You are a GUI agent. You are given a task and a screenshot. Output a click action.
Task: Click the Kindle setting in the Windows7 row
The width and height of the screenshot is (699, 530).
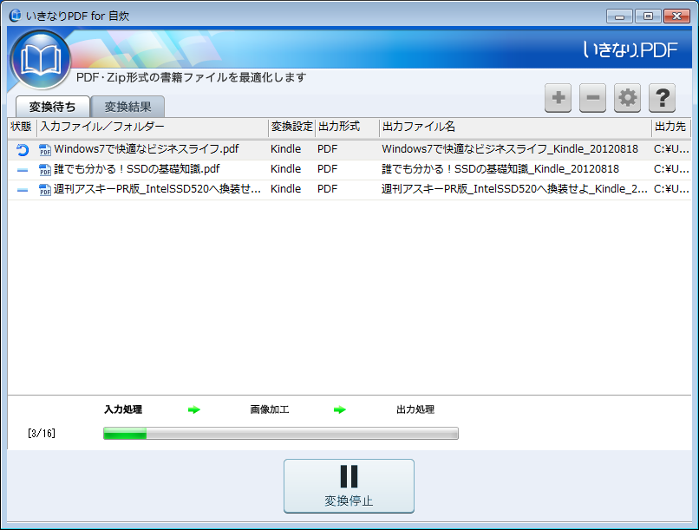click(285, 149)
